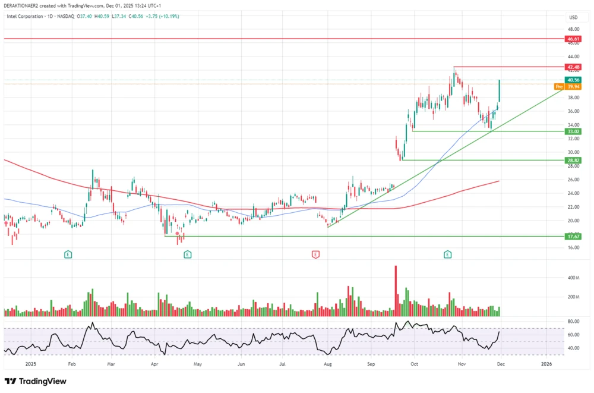Click the earnings marker below April
Image resolution: width=594 pixels, height=393 pixels.
click(x=187, y=254)
